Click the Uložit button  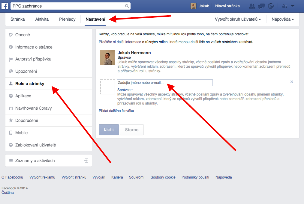pyautogui.click(x=109, y=130)
